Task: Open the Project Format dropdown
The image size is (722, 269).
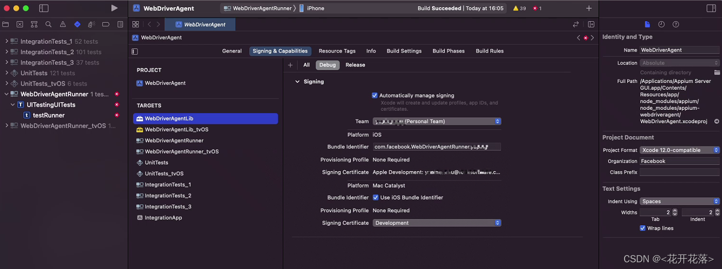Action: 680,150
